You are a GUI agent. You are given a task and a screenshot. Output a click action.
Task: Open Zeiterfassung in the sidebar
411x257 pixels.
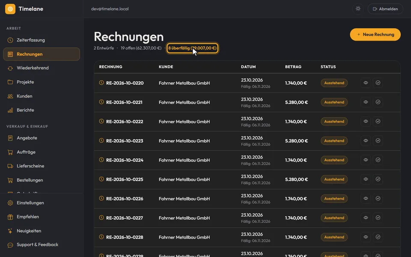42,40
